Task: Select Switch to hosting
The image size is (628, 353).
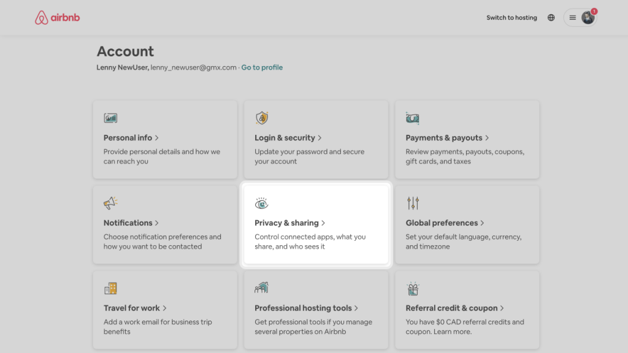Action: [511, 18]
